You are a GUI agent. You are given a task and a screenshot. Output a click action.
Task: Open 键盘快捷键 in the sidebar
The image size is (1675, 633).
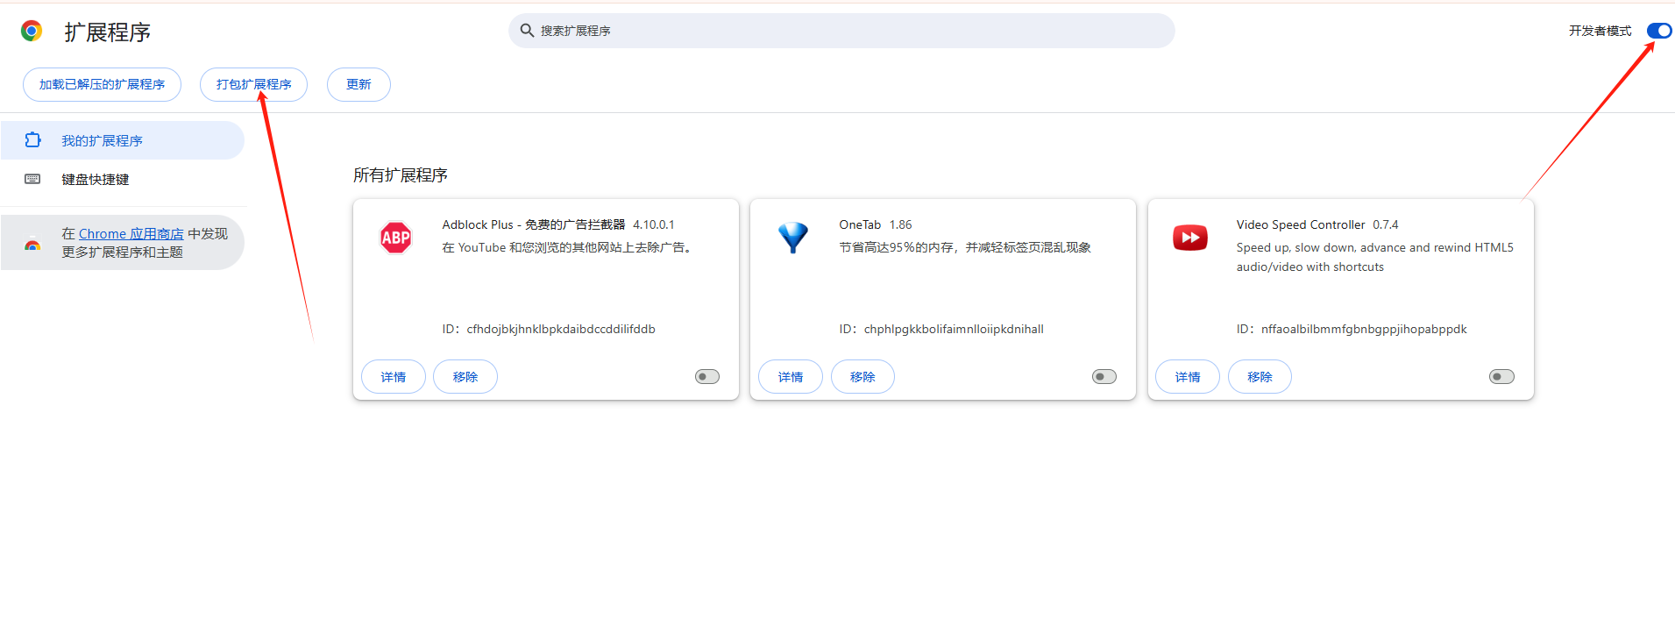point(122,179)
